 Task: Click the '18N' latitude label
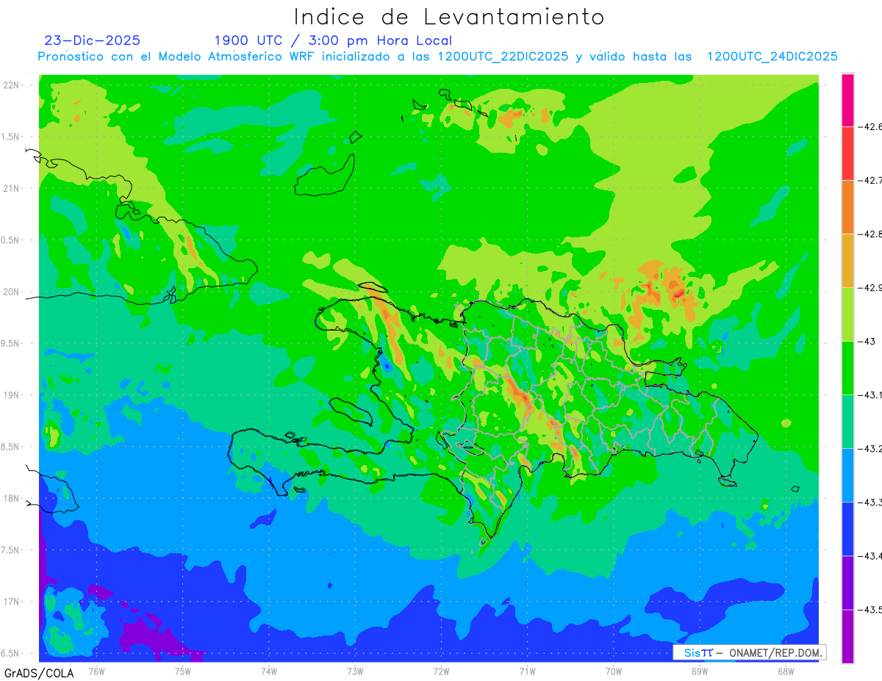point(12,499)
